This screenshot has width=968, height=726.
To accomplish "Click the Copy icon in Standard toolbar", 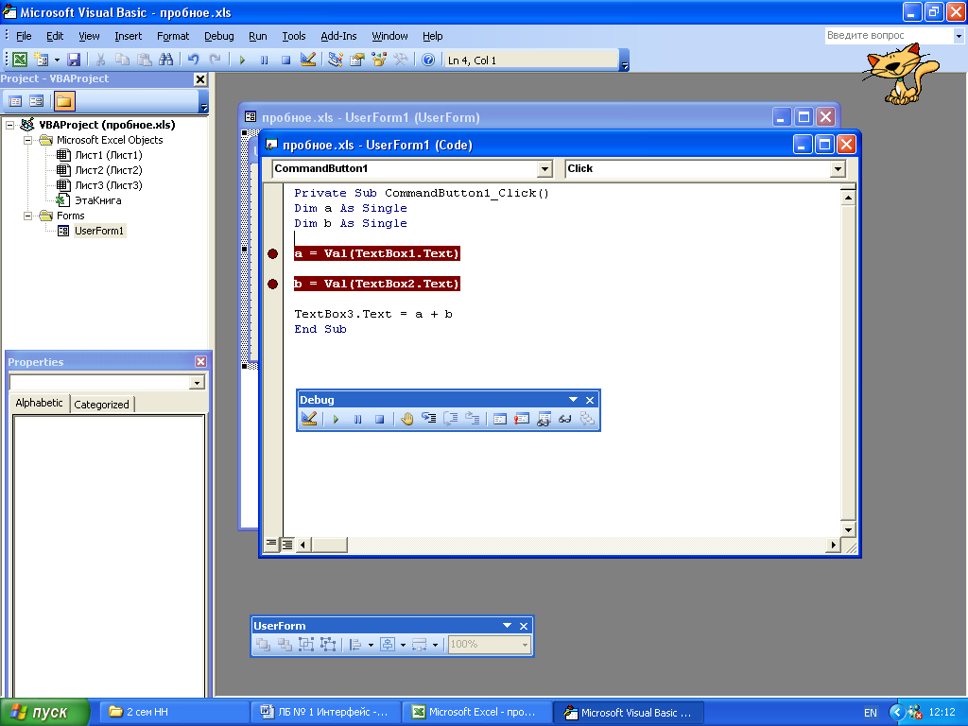I will (122, 60).
